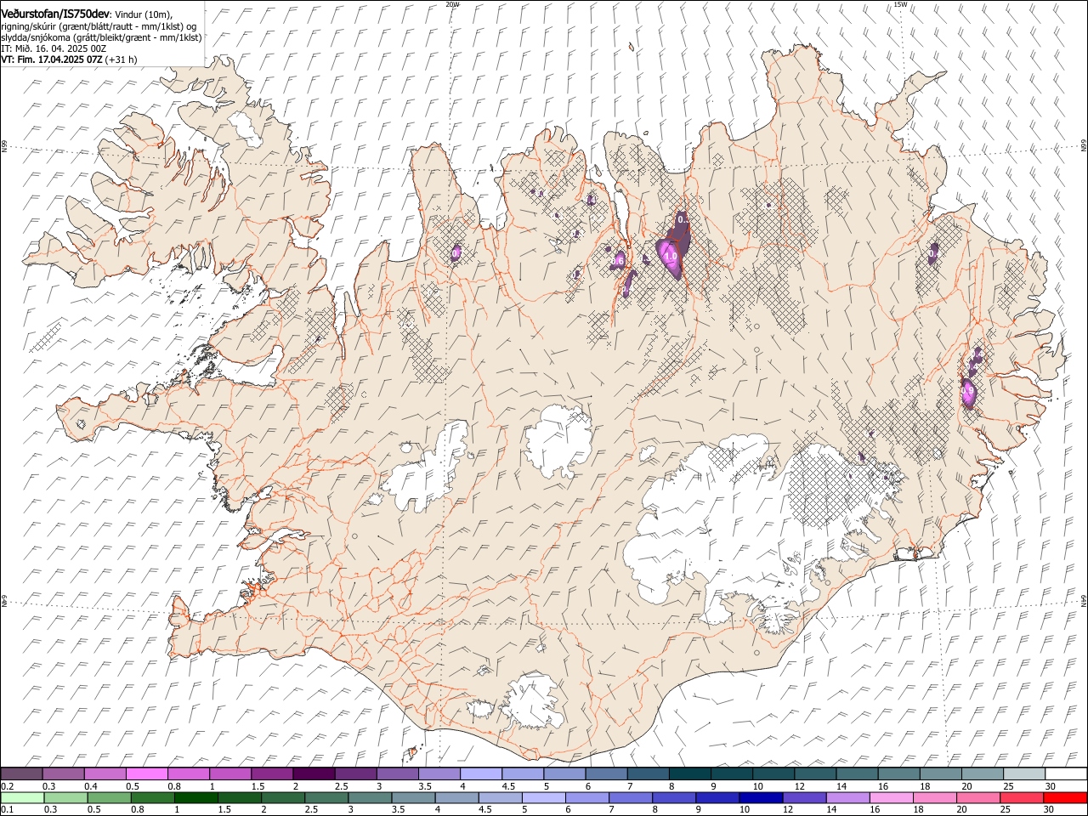
Task: Lower legend row swatch between 0.1 and 0.3
Action: click(23, 797)
